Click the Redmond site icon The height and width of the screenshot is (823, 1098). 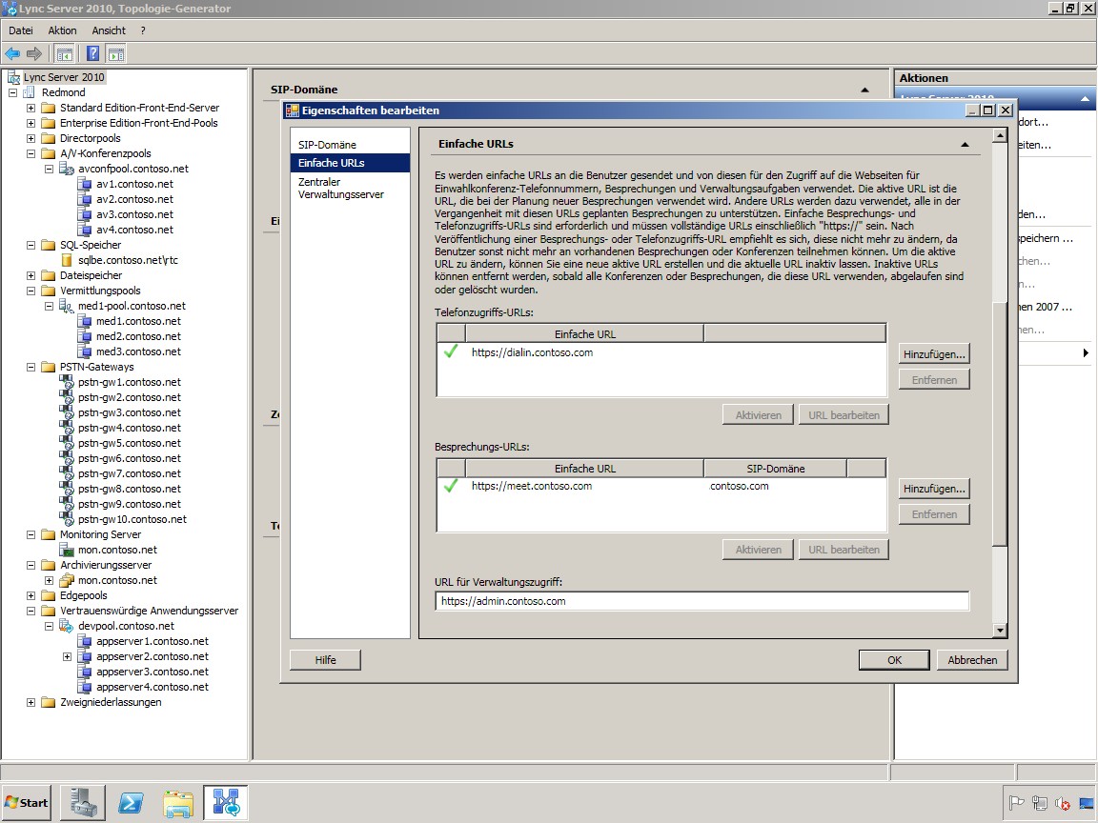(30, 92)
